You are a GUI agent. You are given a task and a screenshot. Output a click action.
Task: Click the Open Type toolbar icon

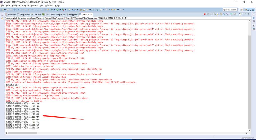pos(81,10)
